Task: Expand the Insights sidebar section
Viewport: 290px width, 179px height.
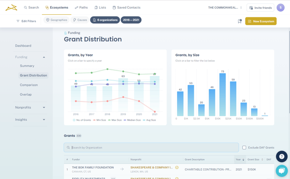Action: [44, 119]
